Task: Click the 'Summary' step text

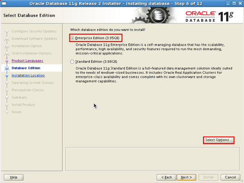Action: (19, 98)
